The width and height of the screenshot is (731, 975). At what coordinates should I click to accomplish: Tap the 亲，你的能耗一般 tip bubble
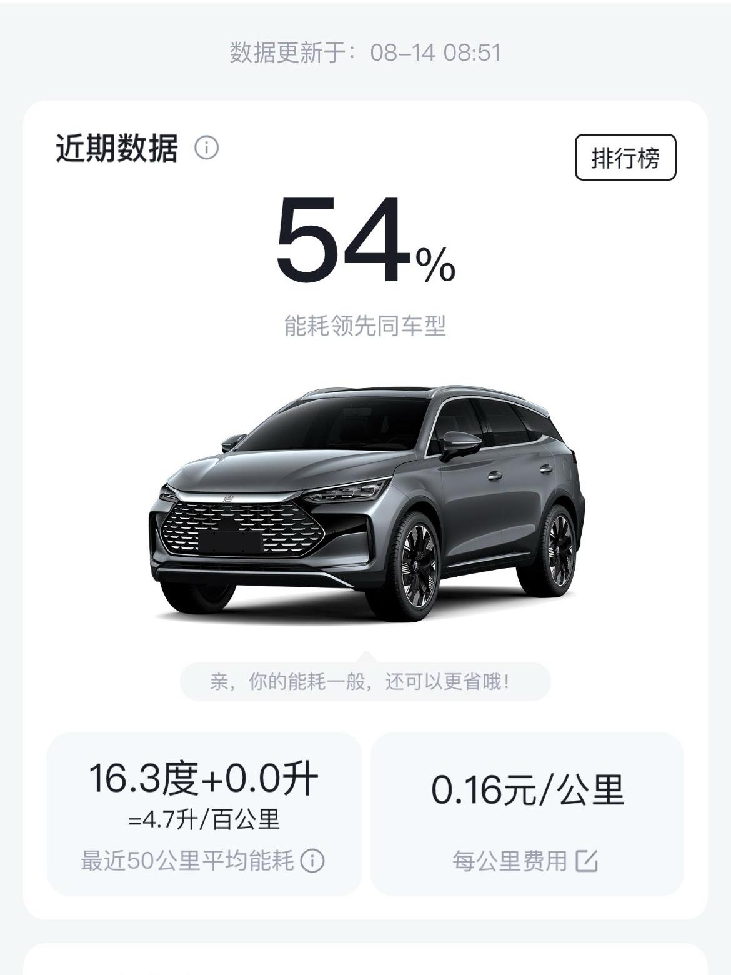click(x=365, y=681)
